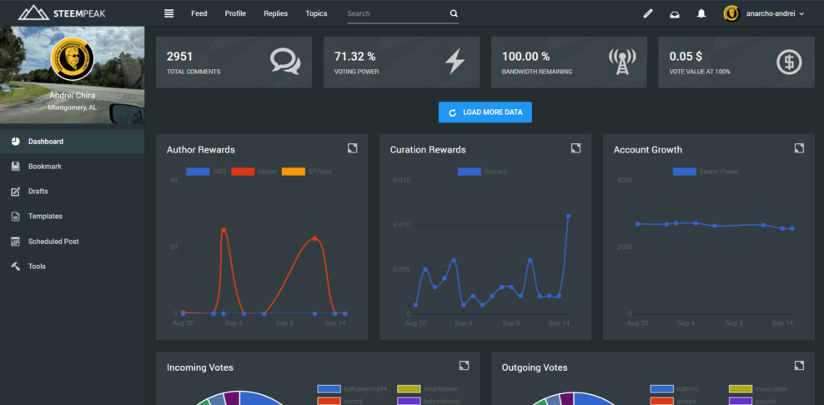Open Tools in the sidebar
The height and width of the screenshot is (405, 824).
(x=72, y=267)
